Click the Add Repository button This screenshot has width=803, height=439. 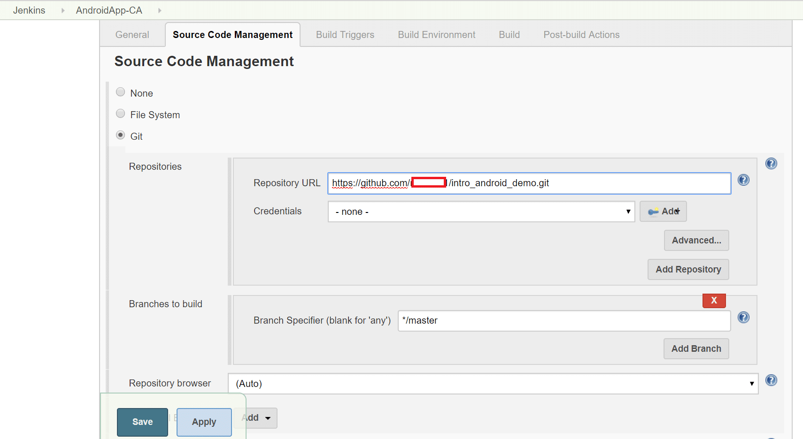(x=688, y=270)
